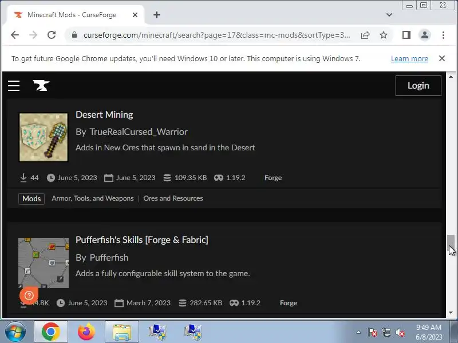Open the Desert Mining mod title
458x343 pixels.
104,115
